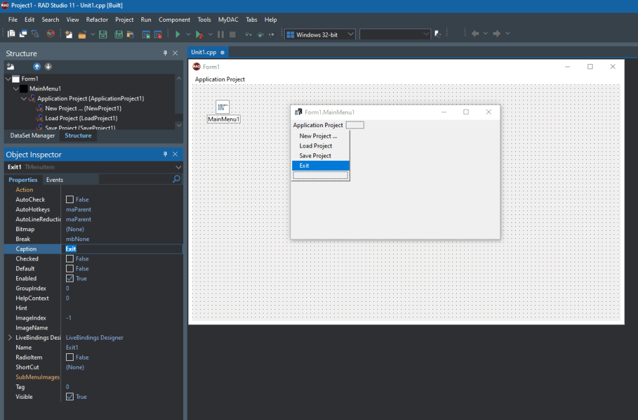Click the Caption value field containing Exit
638x420 pixels.
(x=122, y=249)
